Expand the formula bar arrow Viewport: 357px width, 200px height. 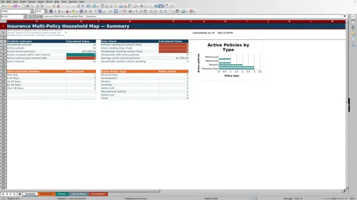pos(345,16)
